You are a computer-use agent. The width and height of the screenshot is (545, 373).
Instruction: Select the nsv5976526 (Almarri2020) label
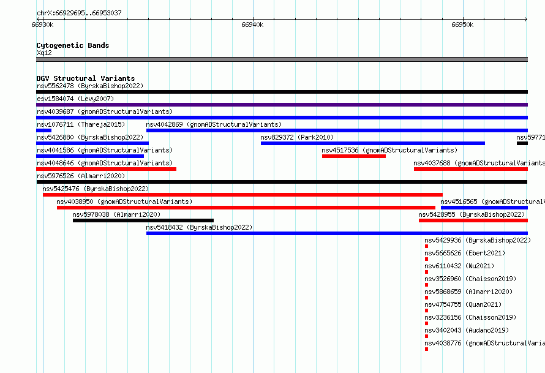[81, 176]
